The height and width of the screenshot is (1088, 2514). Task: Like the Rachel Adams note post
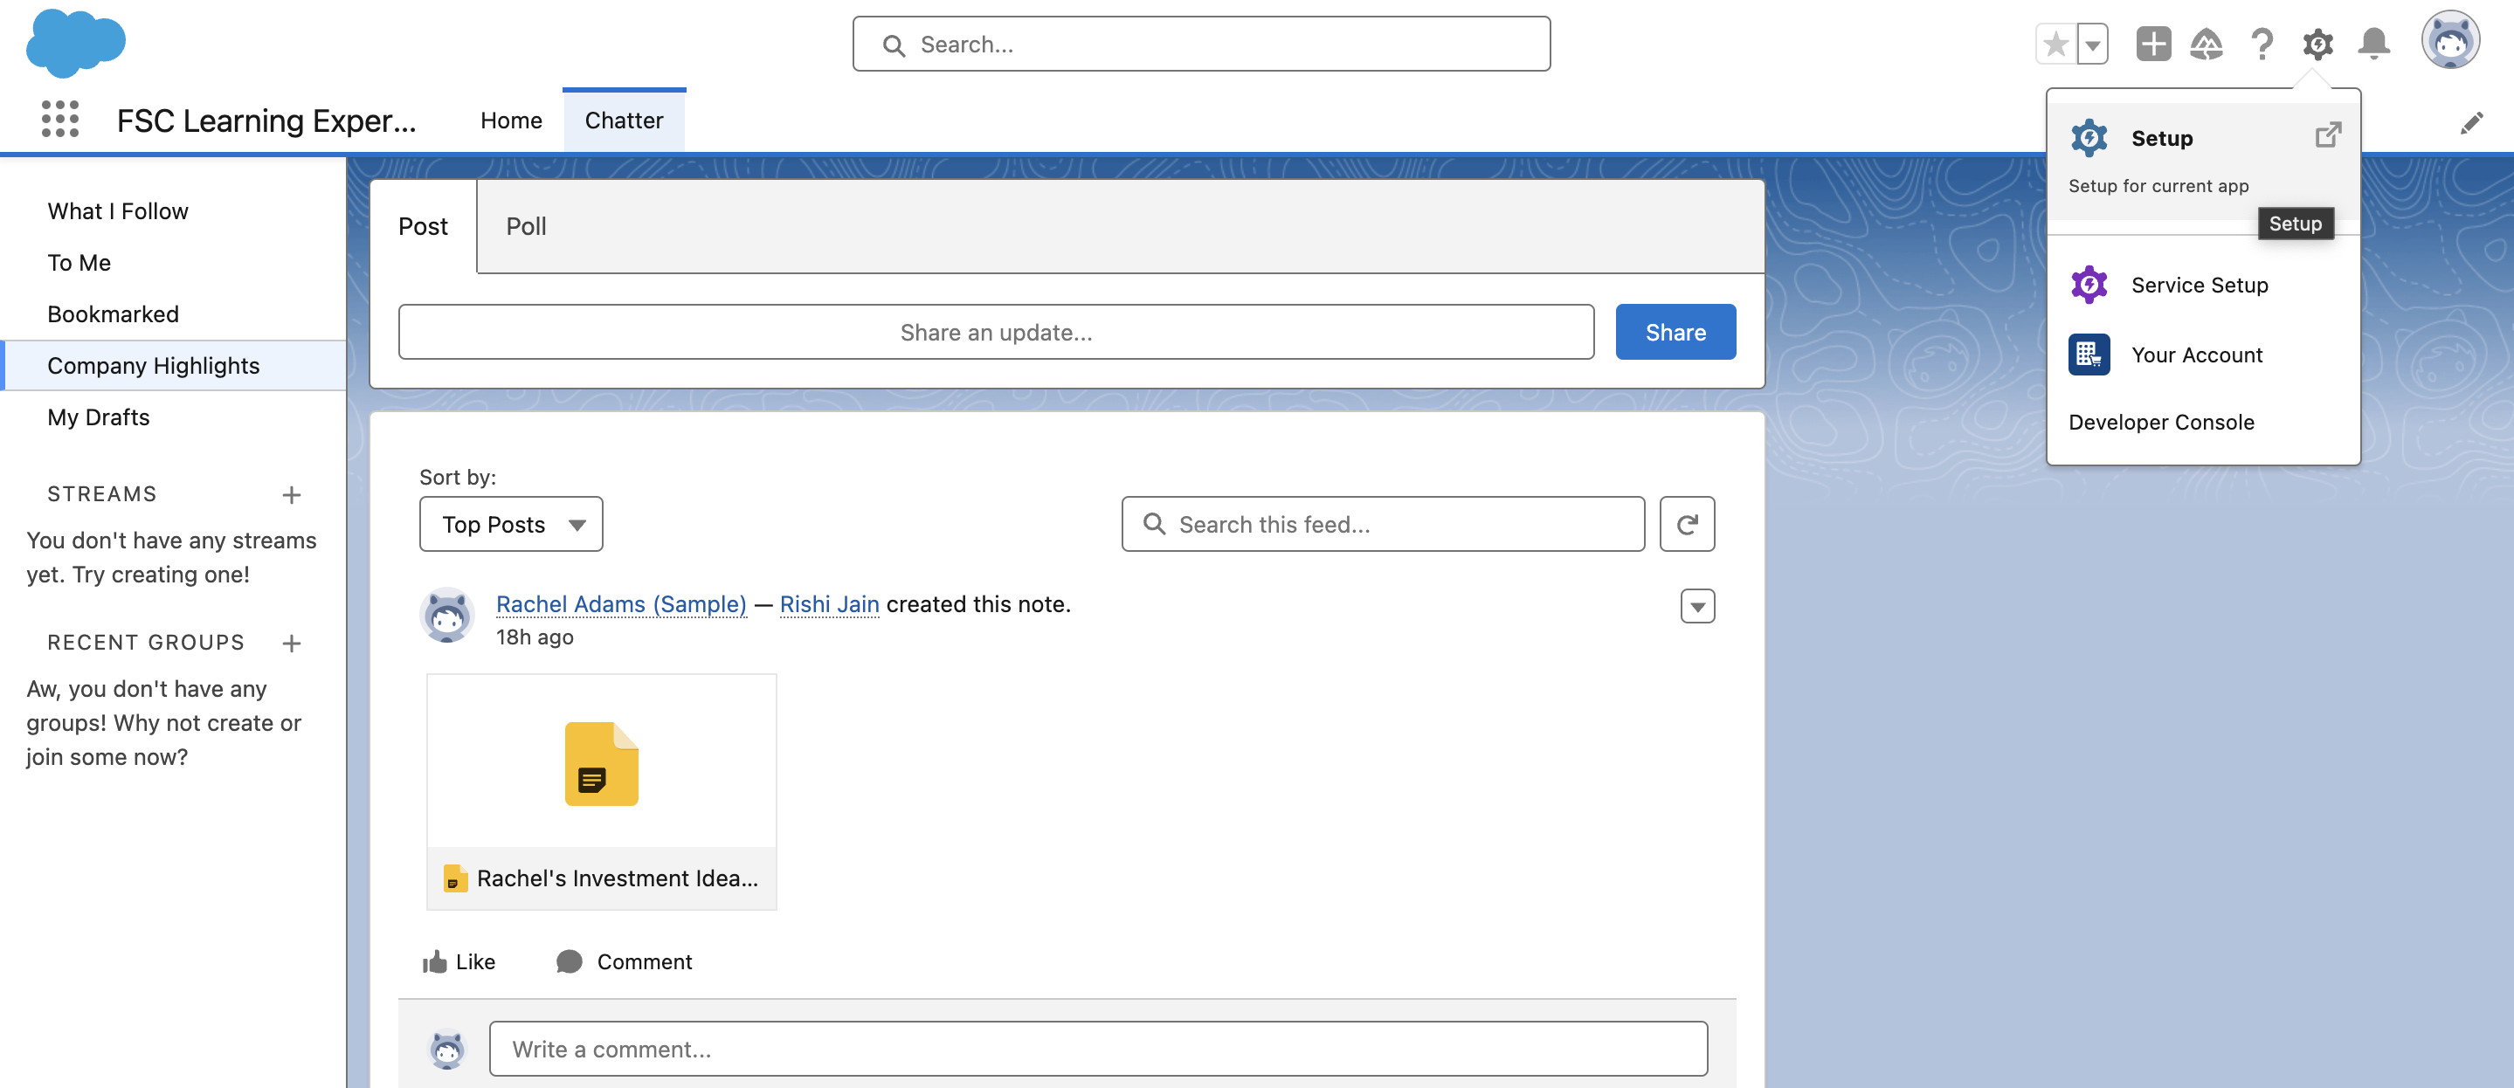pos(459,961)
